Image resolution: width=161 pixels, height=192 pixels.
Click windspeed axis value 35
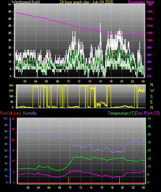click(10, 26)
